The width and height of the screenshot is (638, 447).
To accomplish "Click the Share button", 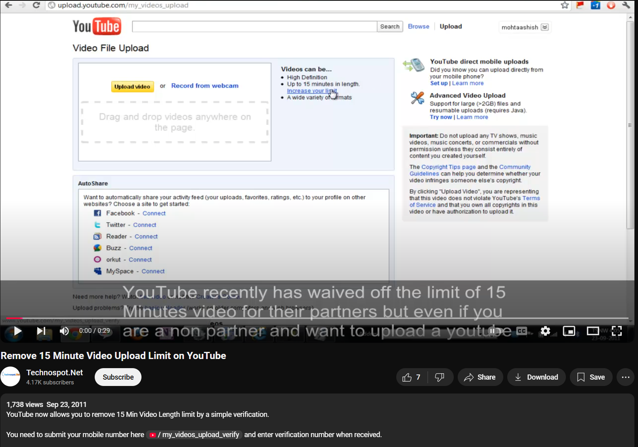I will click(x=480, y=377).
